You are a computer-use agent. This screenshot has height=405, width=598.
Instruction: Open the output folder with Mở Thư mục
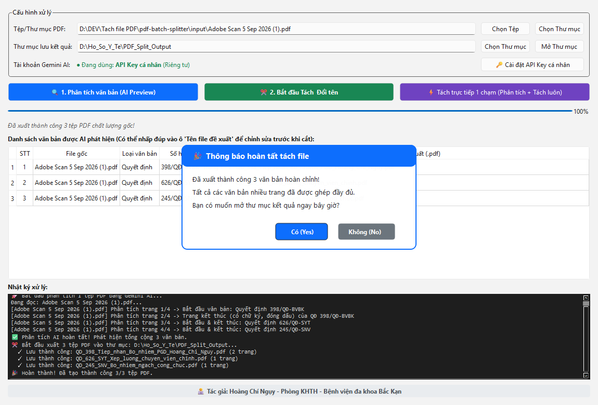click(559, 46)
